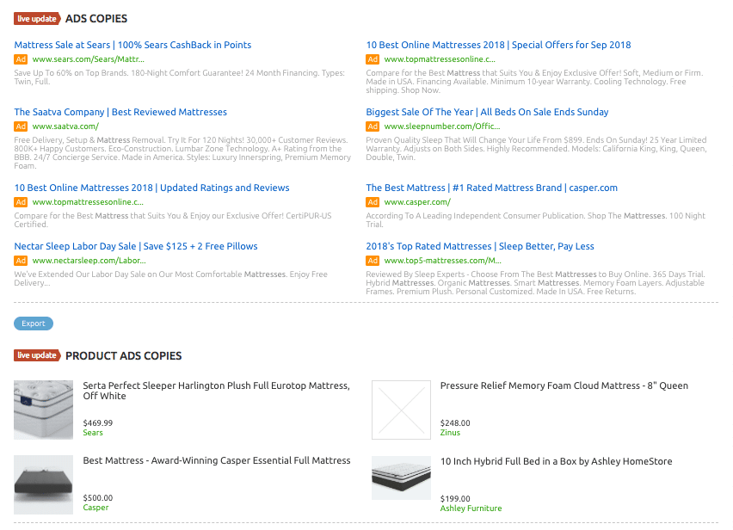This screenshot has width=733, height=530.
Task: Click Sears ad description starting Save Up To 60%
Action: click(180, 77)
